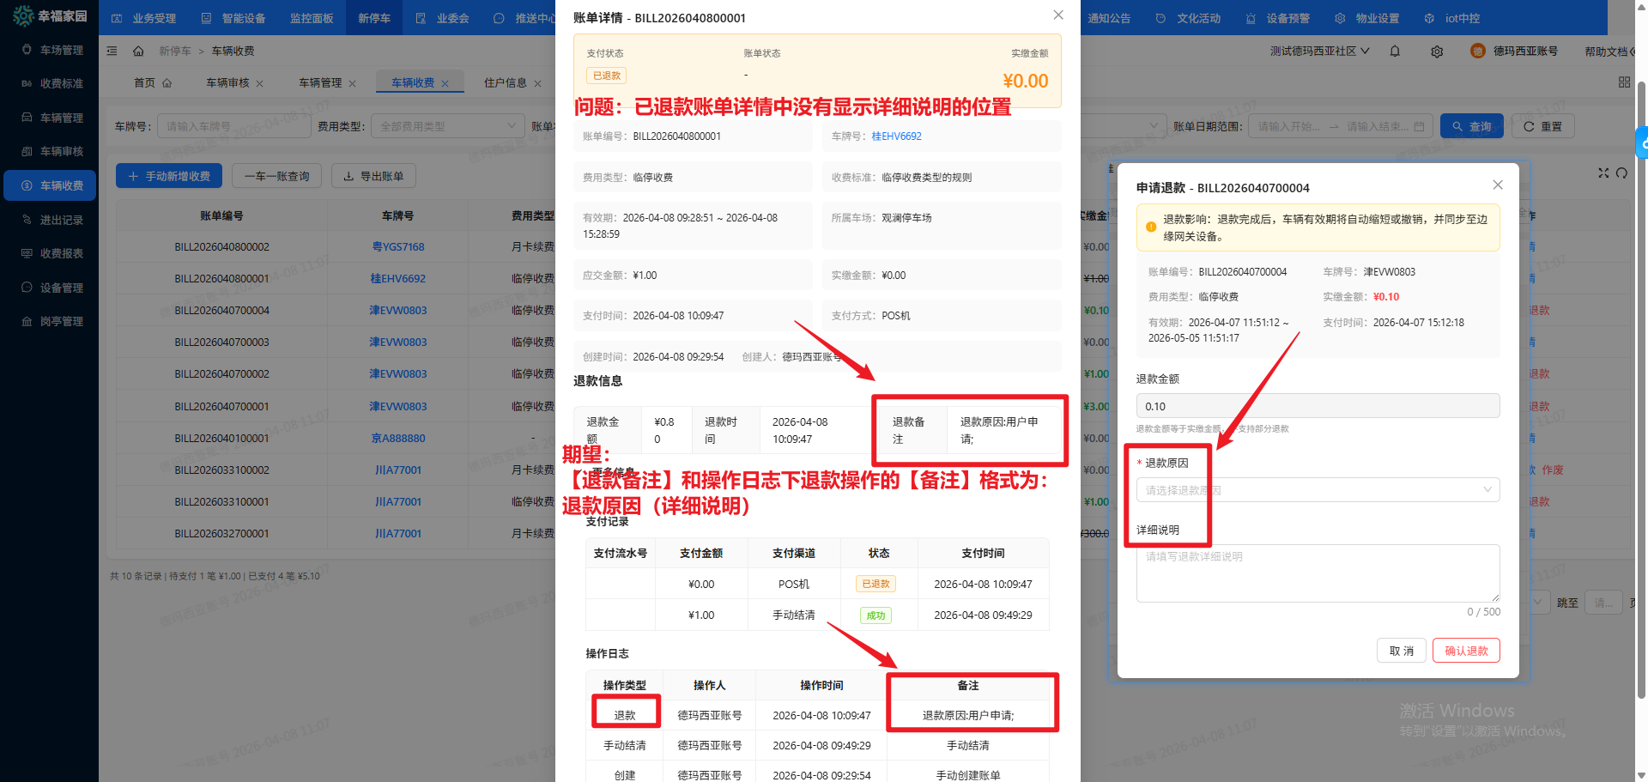Toggle fullscreen icon above the table
The width and height of the screenshot is (1648, 782).
[1603, 173]
